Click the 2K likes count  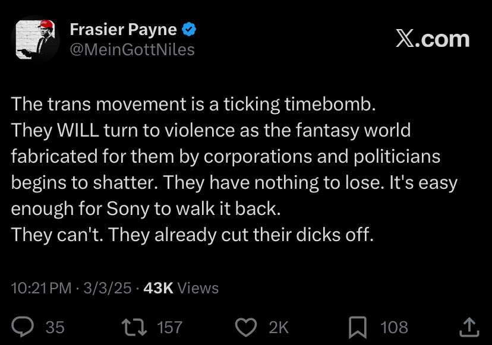(x=278, y=327)
